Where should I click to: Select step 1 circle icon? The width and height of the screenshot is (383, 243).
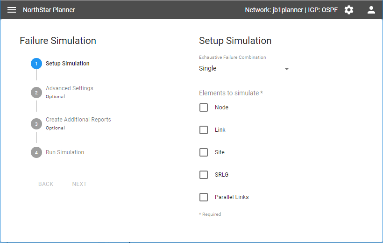click(36, 64)
